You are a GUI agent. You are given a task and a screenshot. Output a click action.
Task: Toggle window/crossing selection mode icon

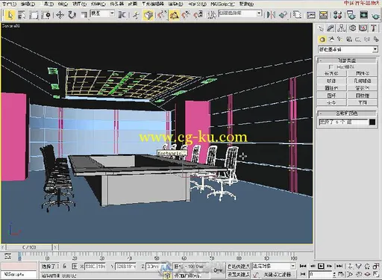tap(46, 15)
